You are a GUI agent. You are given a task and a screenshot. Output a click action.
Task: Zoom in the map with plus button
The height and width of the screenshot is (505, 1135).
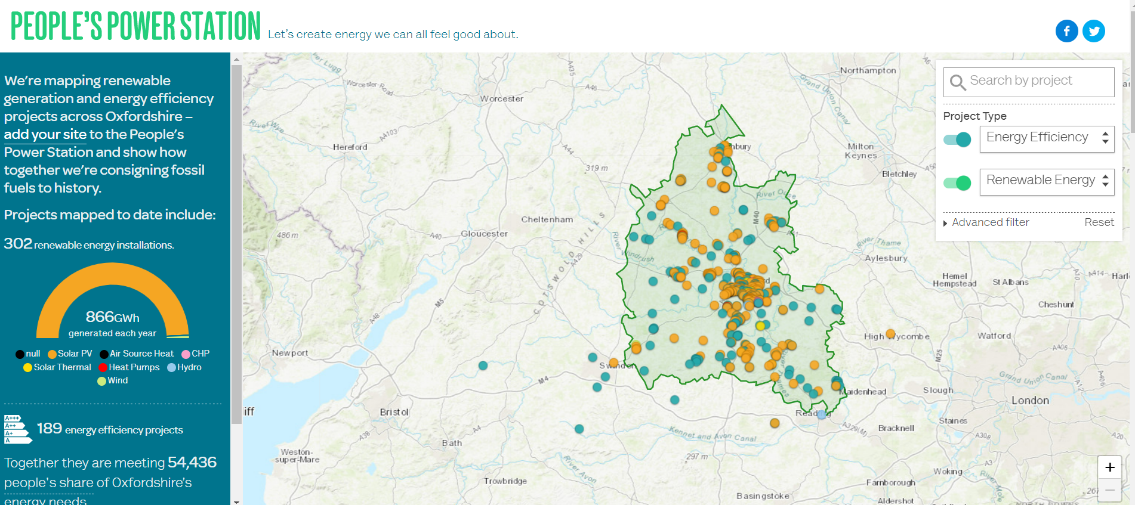(x=1109, y=467)
